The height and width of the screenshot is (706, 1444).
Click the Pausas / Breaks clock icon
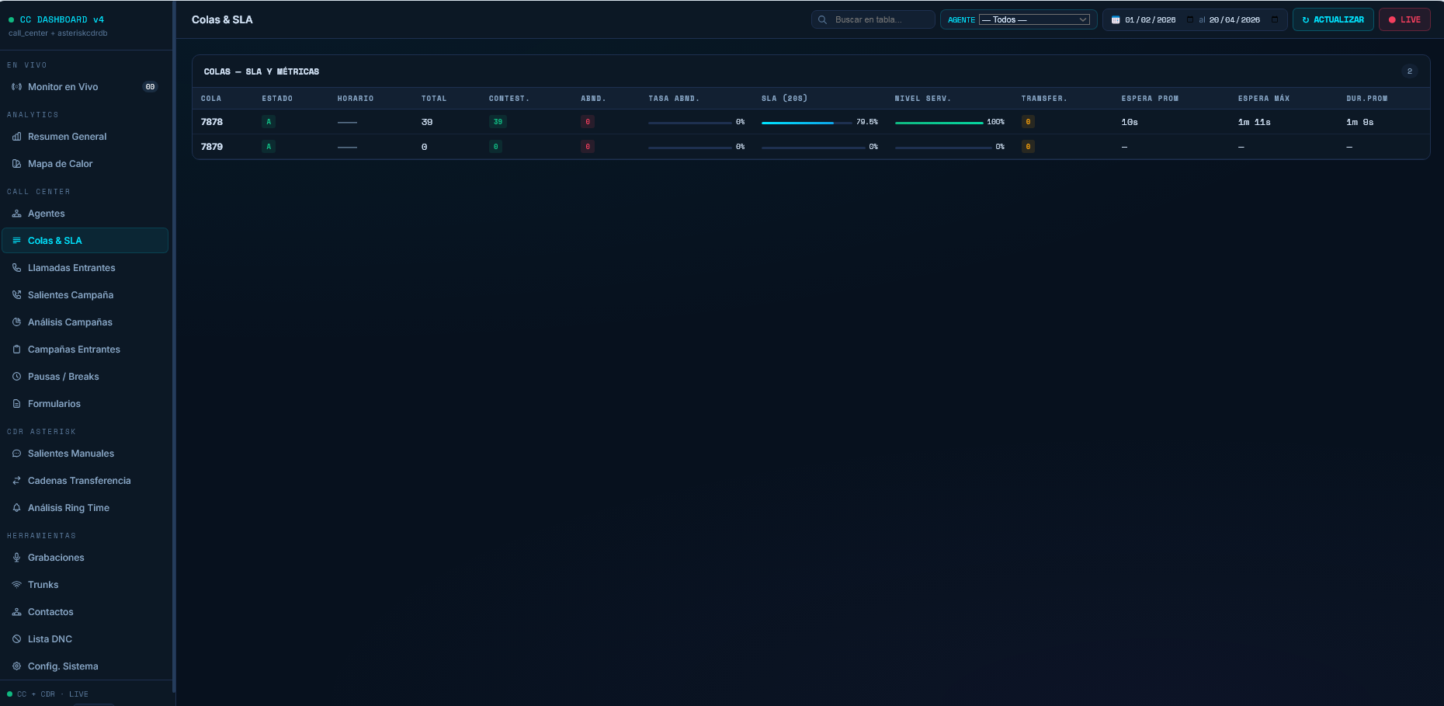[16, 377]
